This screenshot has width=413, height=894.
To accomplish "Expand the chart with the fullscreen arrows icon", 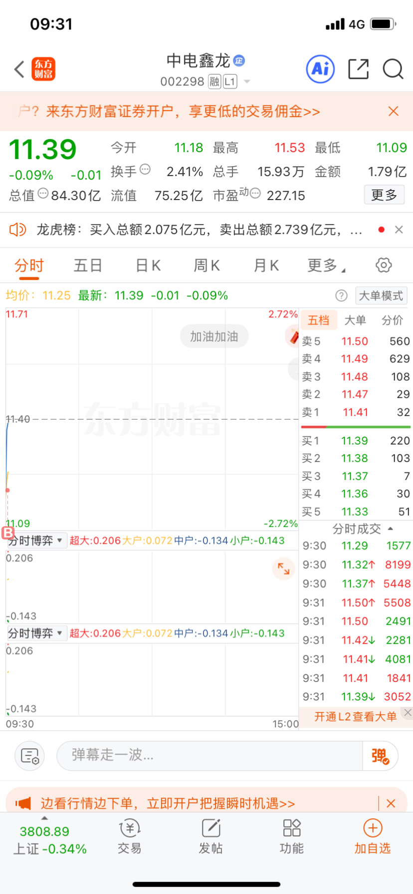I will [284, 568].
